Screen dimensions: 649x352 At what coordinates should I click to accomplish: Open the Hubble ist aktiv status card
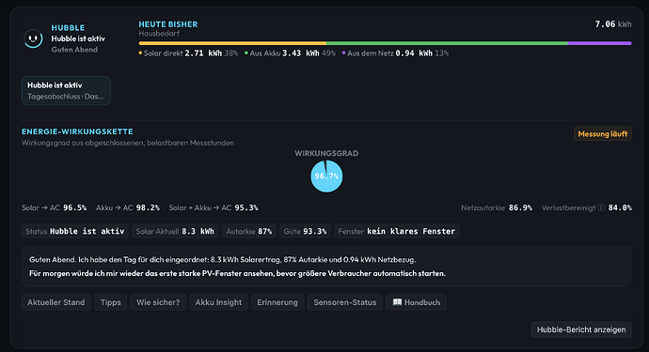(x=66, y=90)
